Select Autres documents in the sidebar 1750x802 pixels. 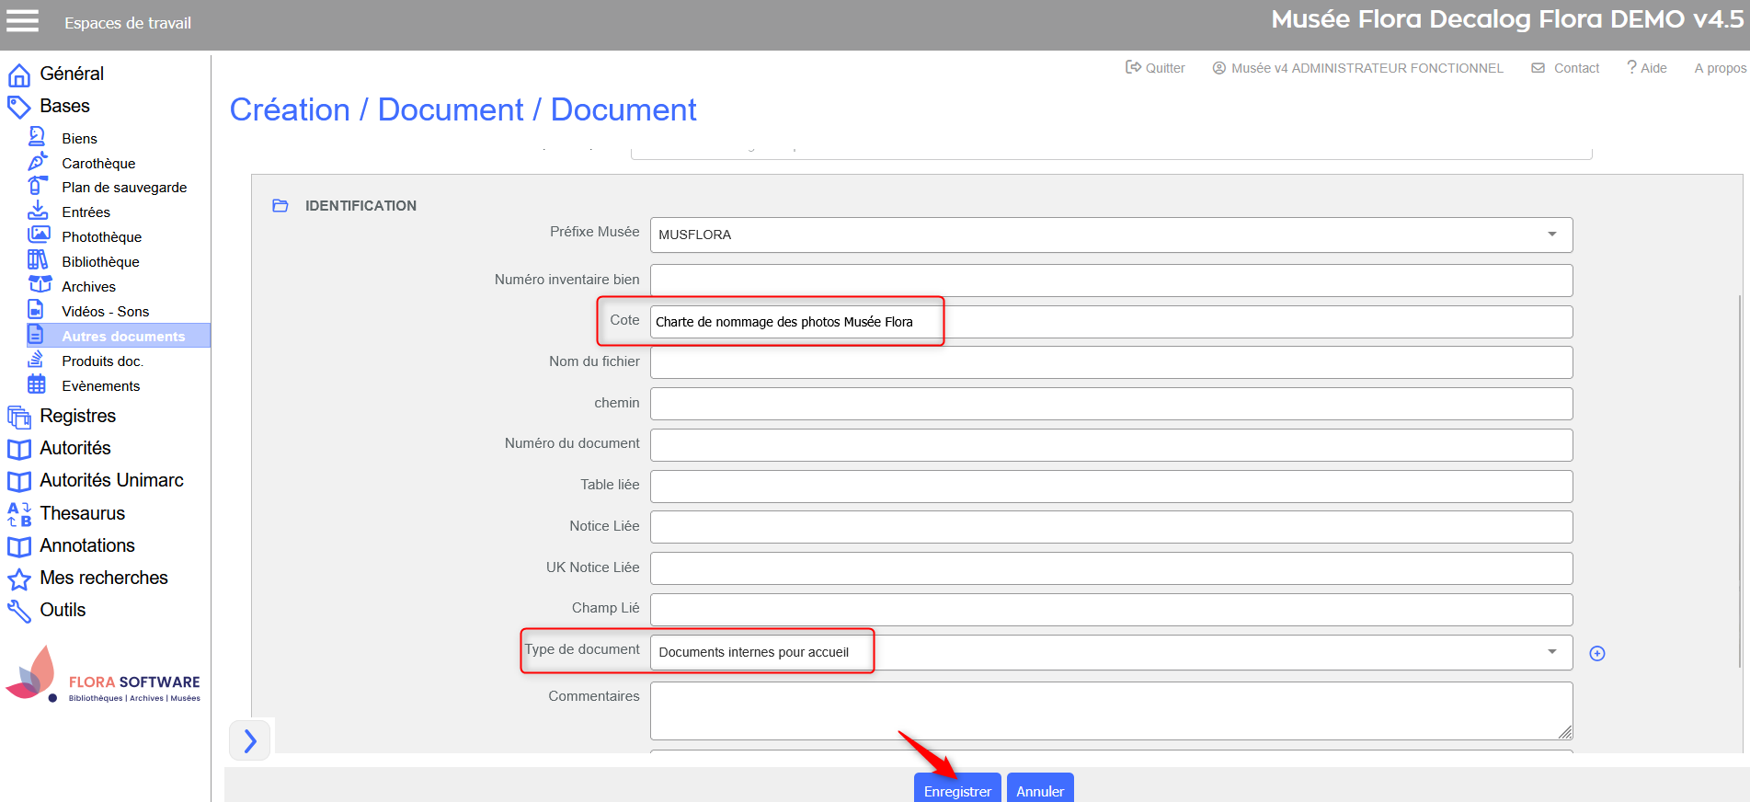[123, 337]
